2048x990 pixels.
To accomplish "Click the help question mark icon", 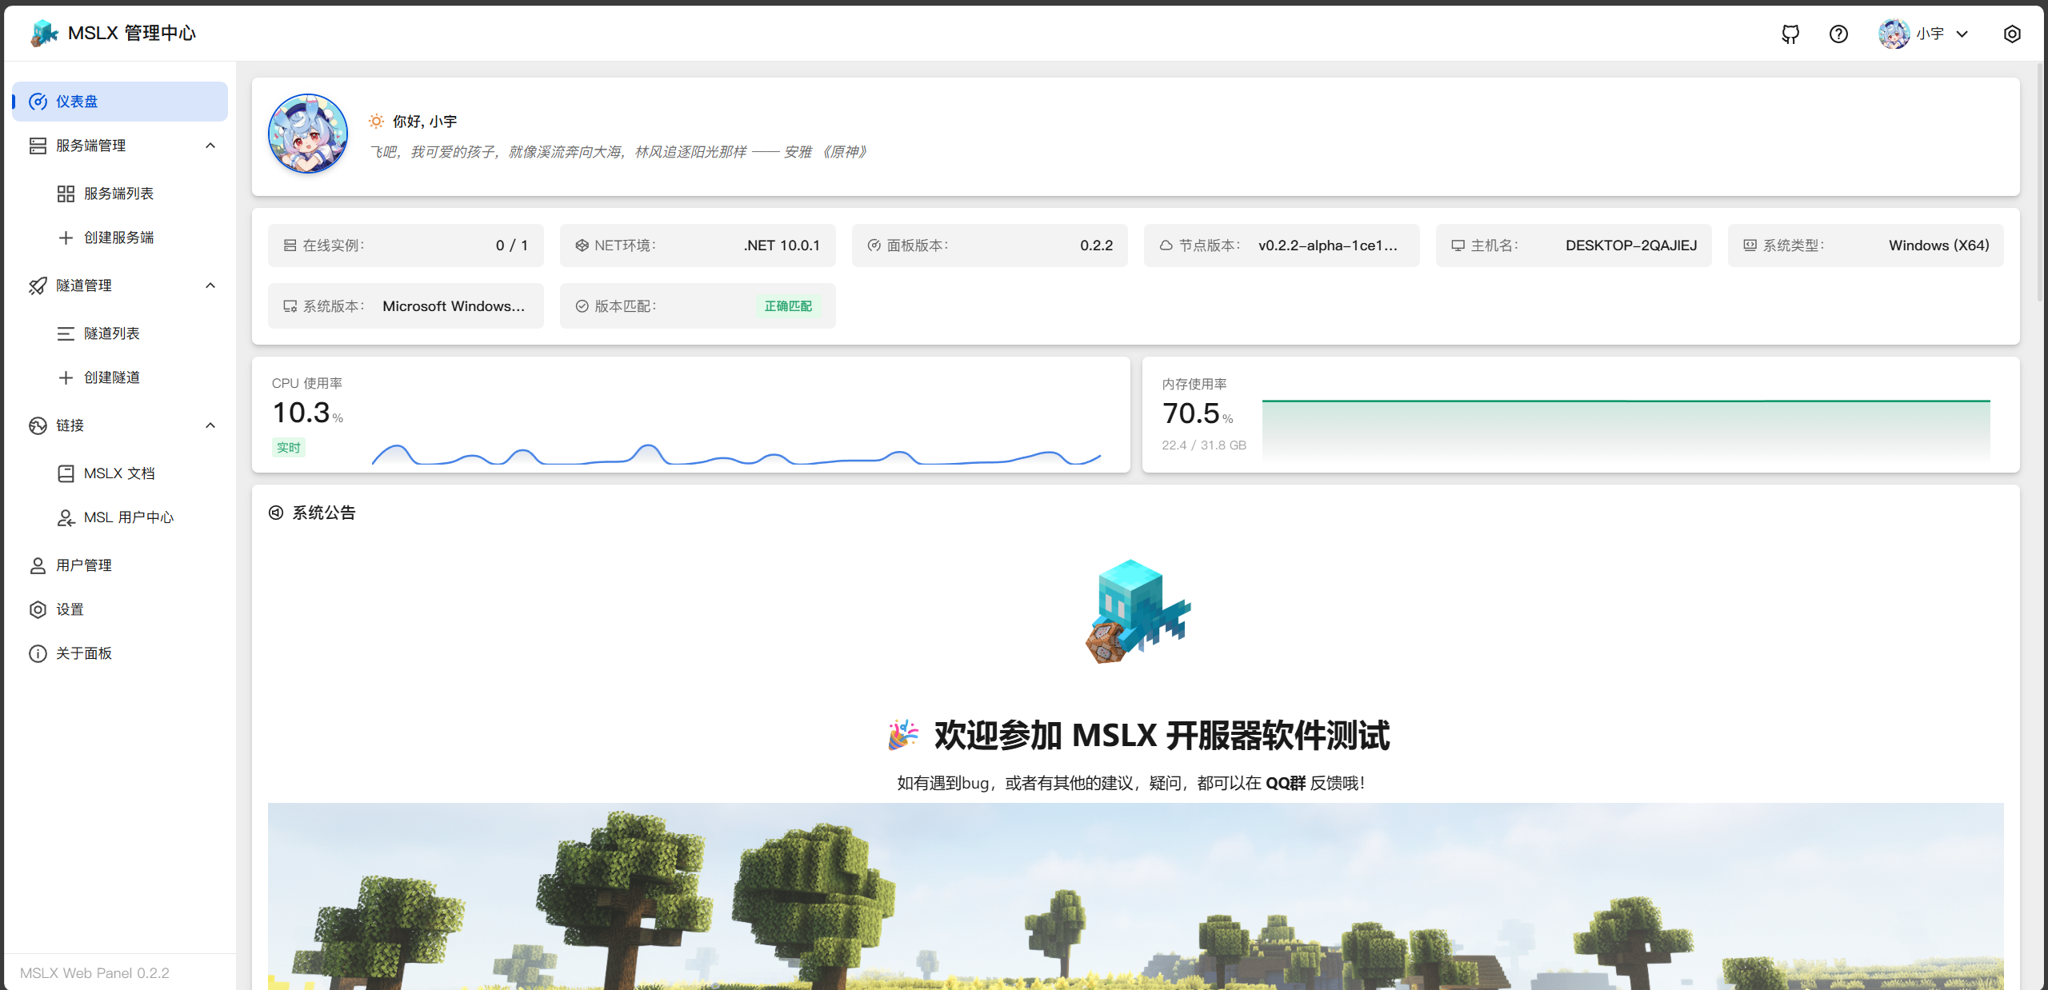I will (x=1838, y=34).
